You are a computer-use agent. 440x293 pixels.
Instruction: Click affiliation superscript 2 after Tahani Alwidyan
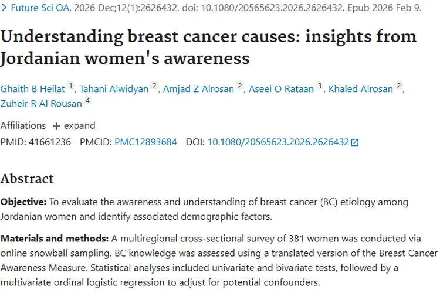(x=154, y=87)
